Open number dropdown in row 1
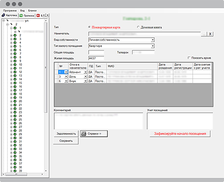Screen dimensions: 224x182 point(66,72)
